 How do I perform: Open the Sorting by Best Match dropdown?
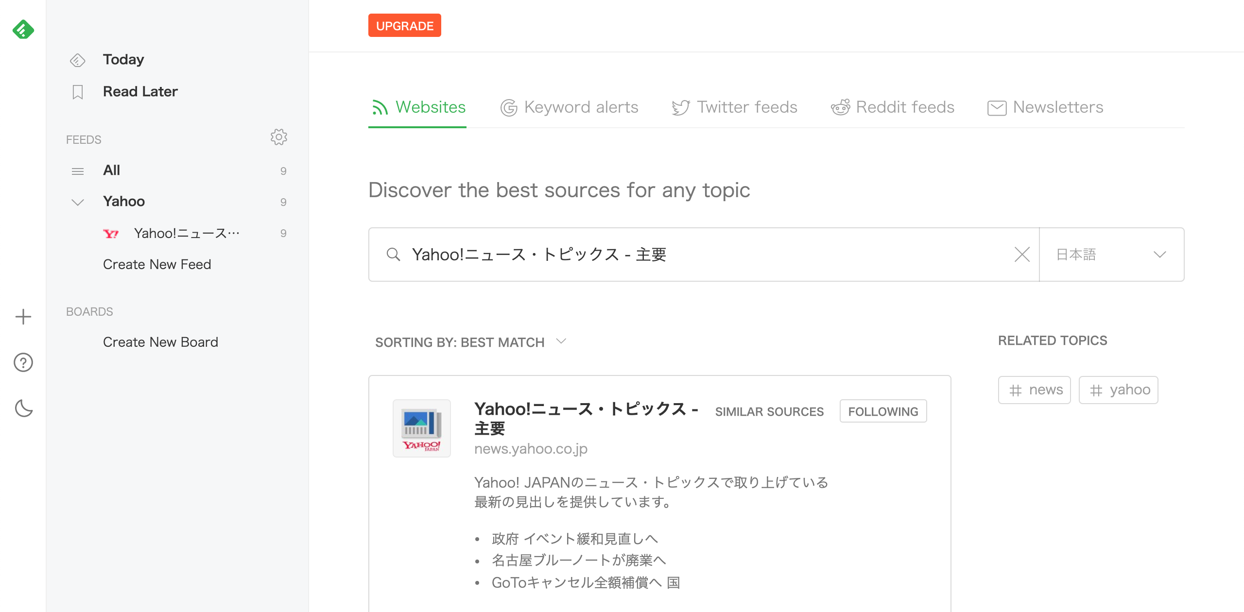click(x=470, y=342)
